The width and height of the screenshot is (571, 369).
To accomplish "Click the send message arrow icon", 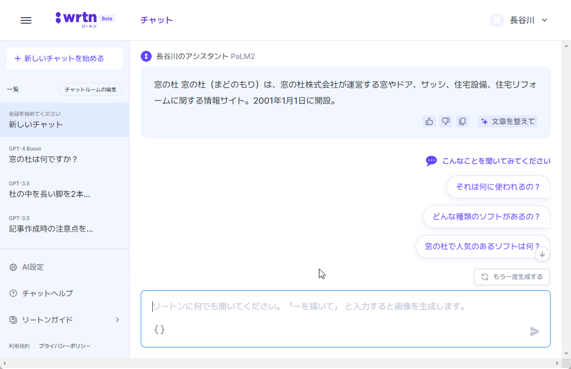I will [533, 331].
